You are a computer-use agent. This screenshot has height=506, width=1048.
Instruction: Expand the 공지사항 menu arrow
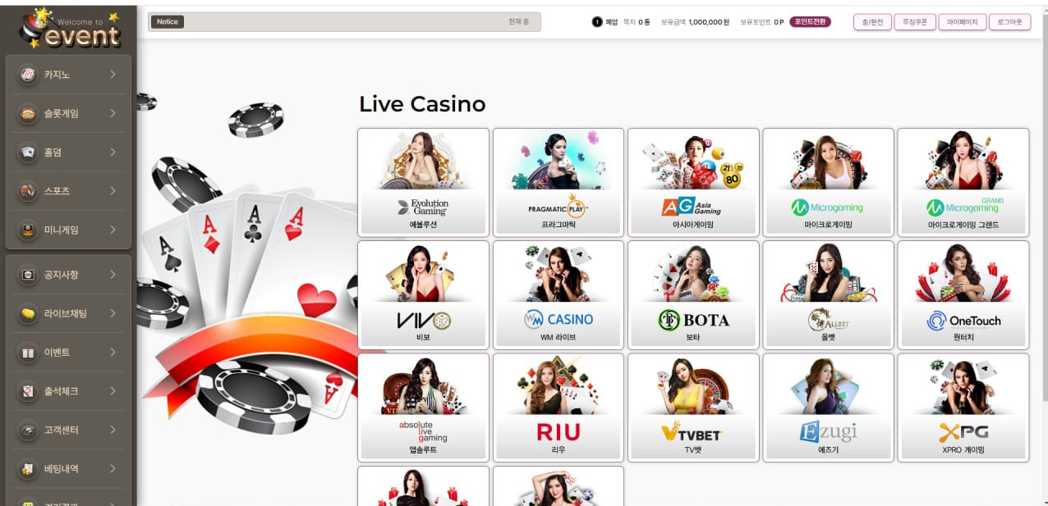[113, 275]
